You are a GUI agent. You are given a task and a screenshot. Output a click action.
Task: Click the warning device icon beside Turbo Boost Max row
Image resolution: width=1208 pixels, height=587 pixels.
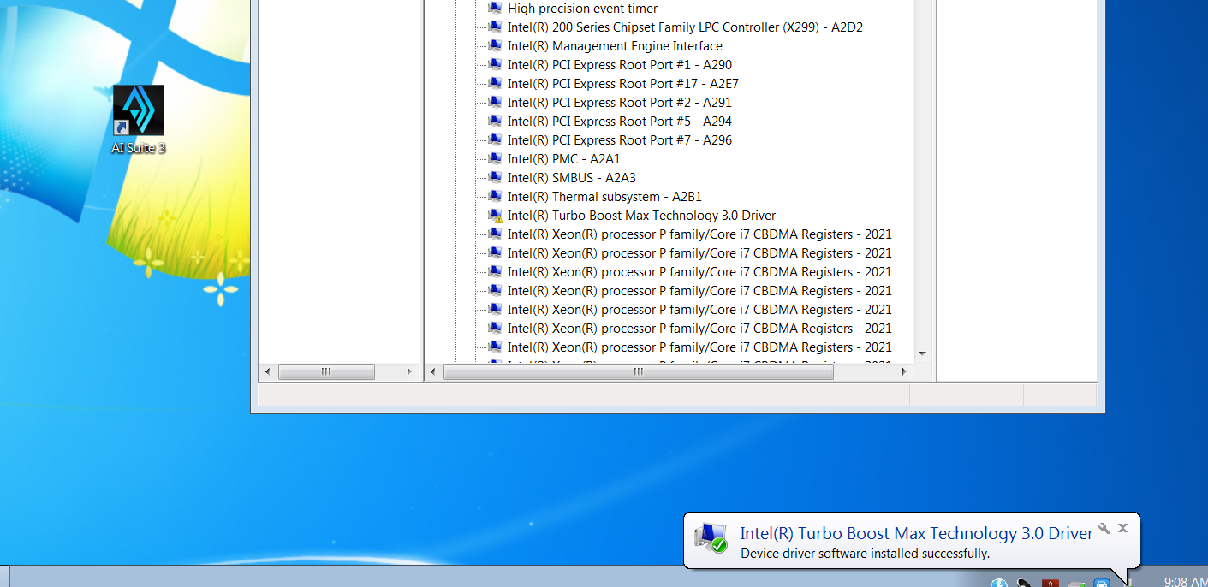click(x=494, y=216)
